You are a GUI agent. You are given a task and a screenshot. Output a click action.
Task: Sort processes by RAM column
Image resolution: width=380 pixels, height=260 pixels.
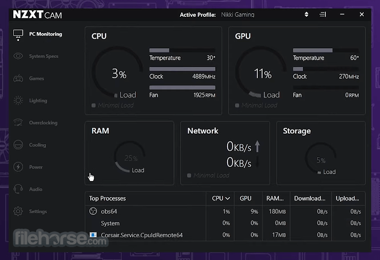275,199
